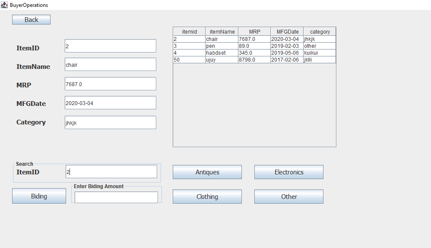Click the MRP field showing 7687.0
Screen dimensions: 431x248
coord(111,84)
